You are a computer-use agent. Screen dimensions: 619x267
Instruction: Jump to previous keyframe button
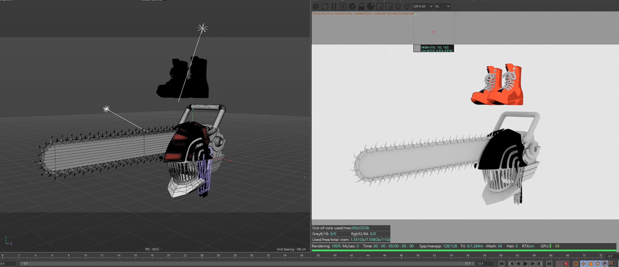(x=511, y=264)
